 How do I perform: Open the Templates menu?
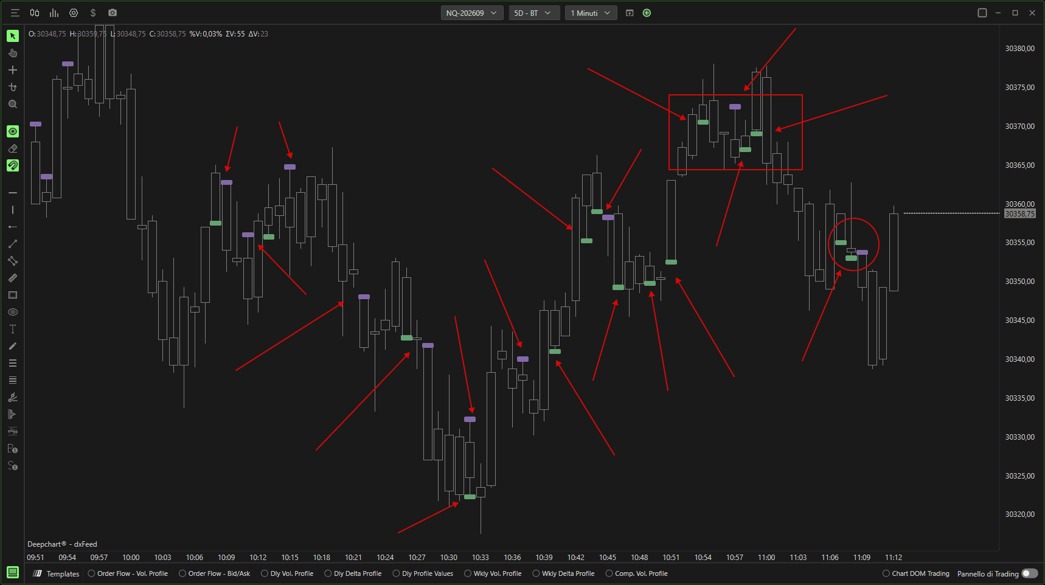pos(56,573)
